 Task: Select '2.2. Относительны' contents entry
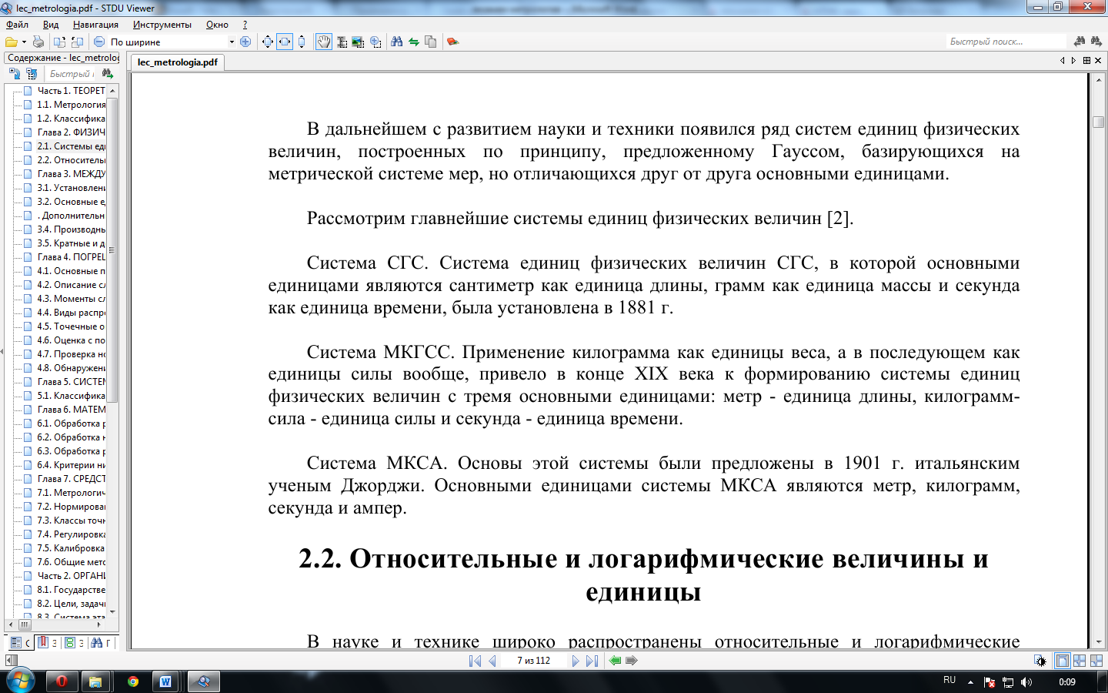tap(71, 160)
